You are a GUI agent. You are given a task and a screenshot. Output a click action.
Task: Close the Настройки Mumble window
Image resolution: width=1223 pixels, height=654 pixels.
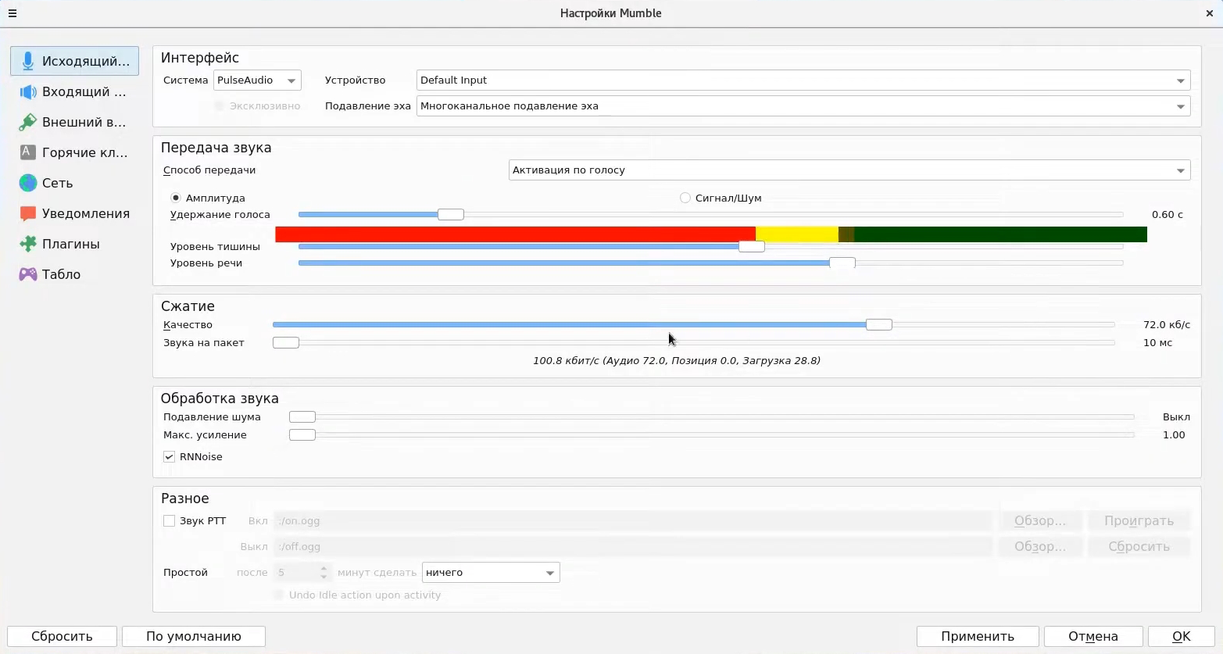tap(1210, 13)
